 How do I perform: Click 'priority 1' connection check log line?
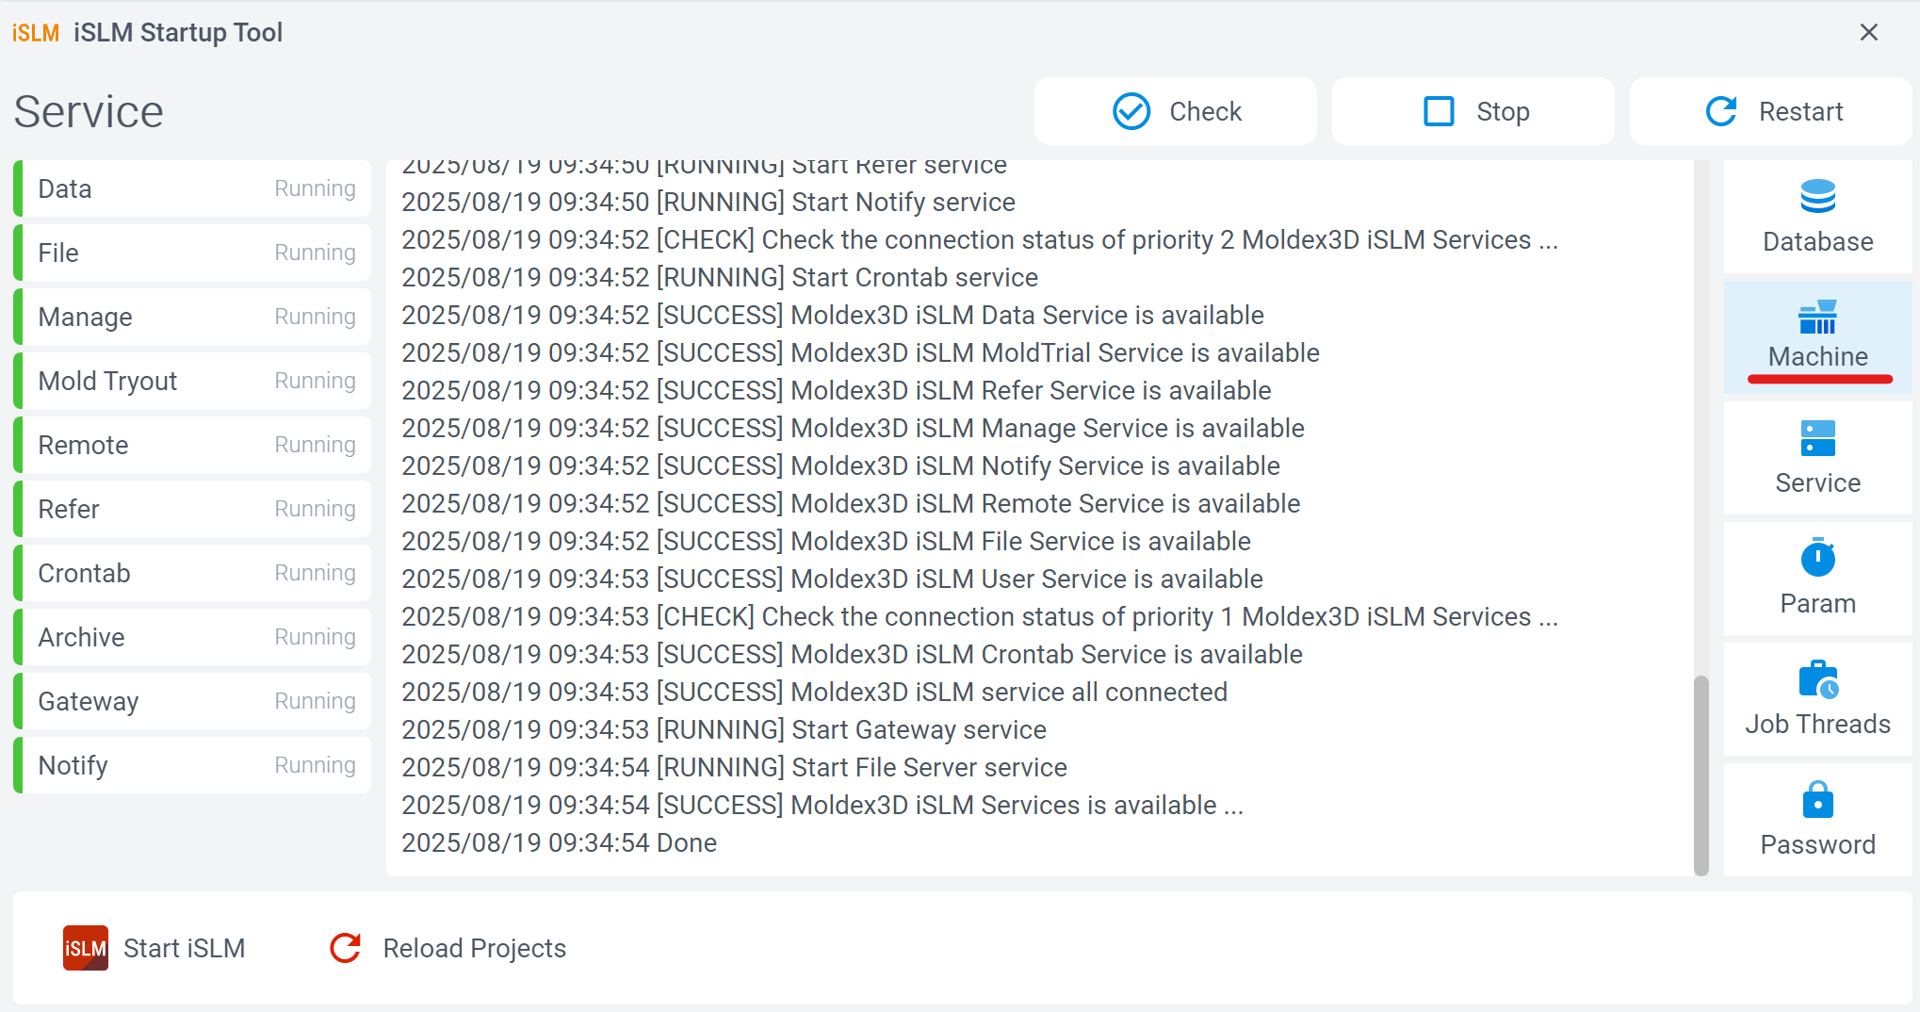tap(980, 616)
